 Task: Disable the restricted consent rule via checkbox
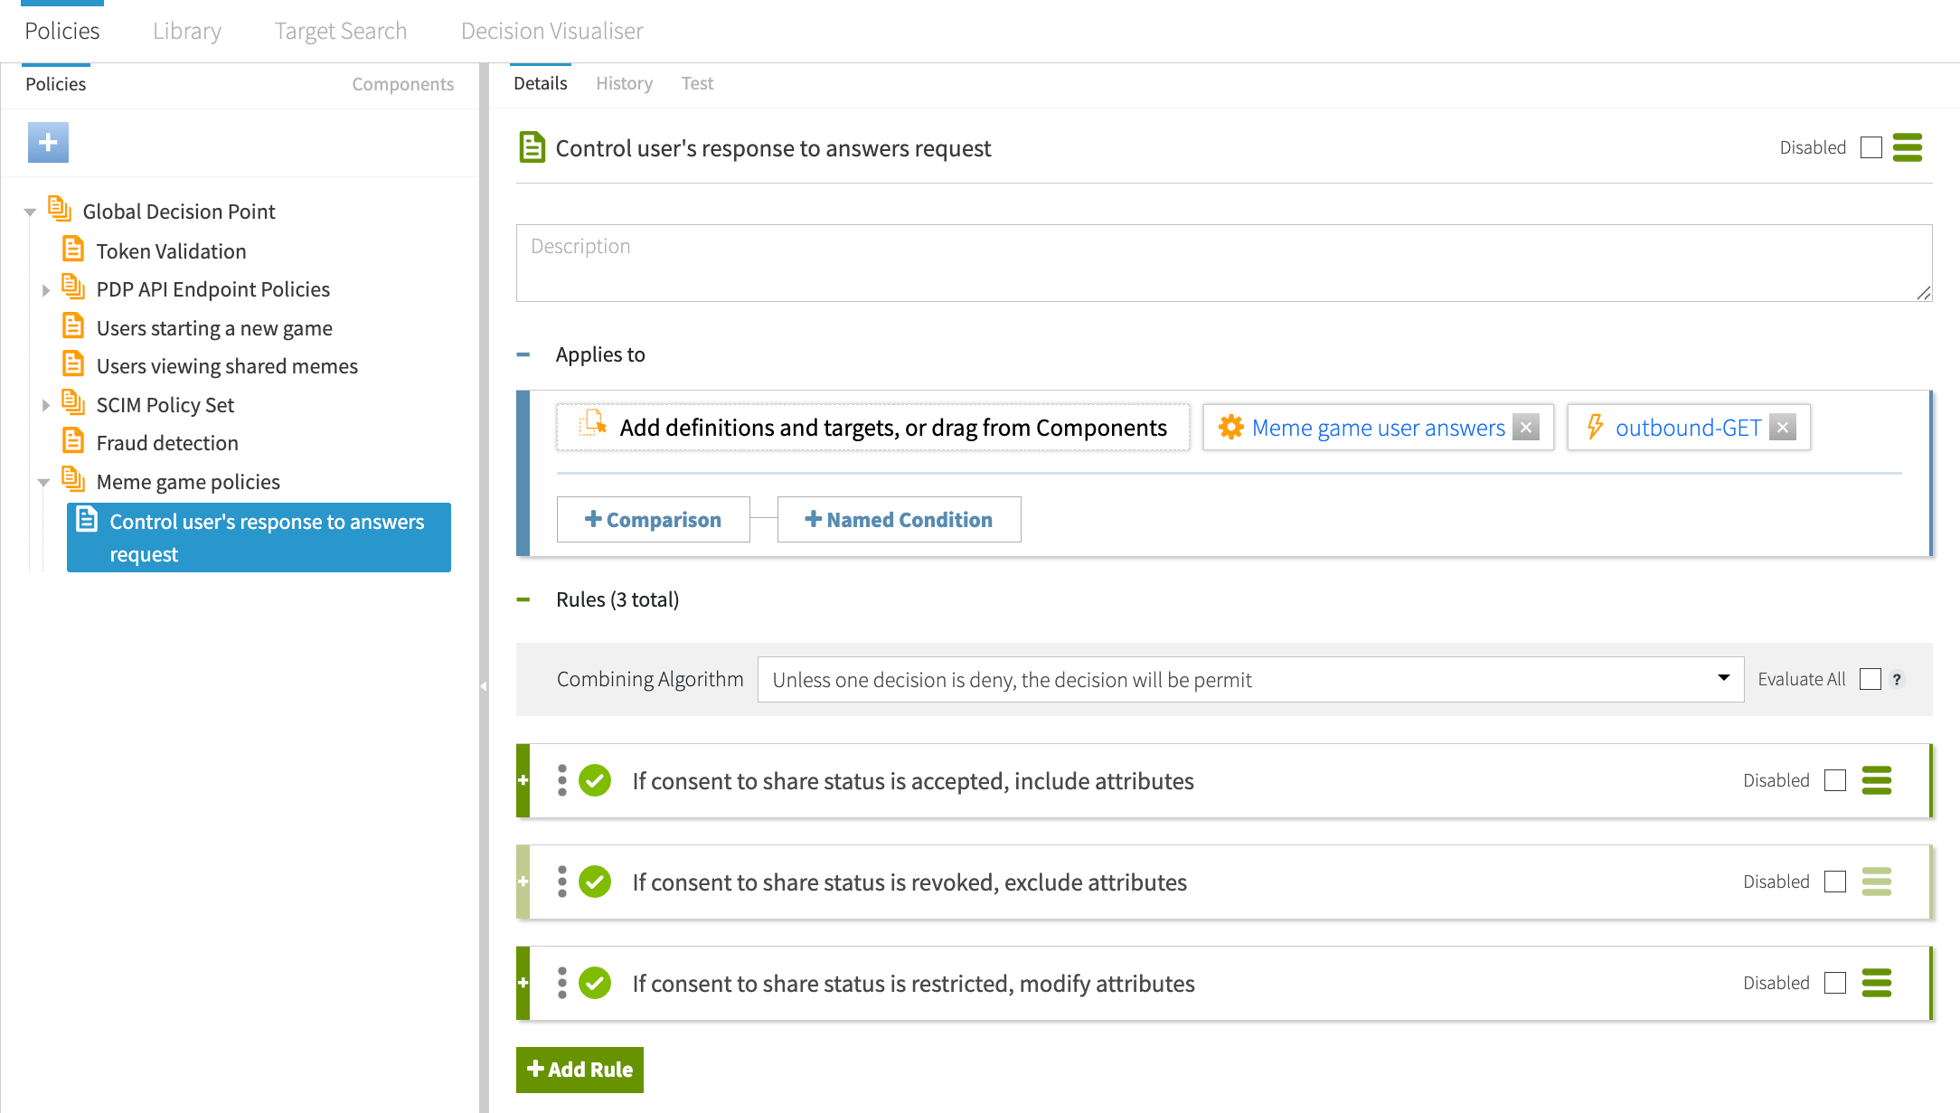pos(1835,983)
